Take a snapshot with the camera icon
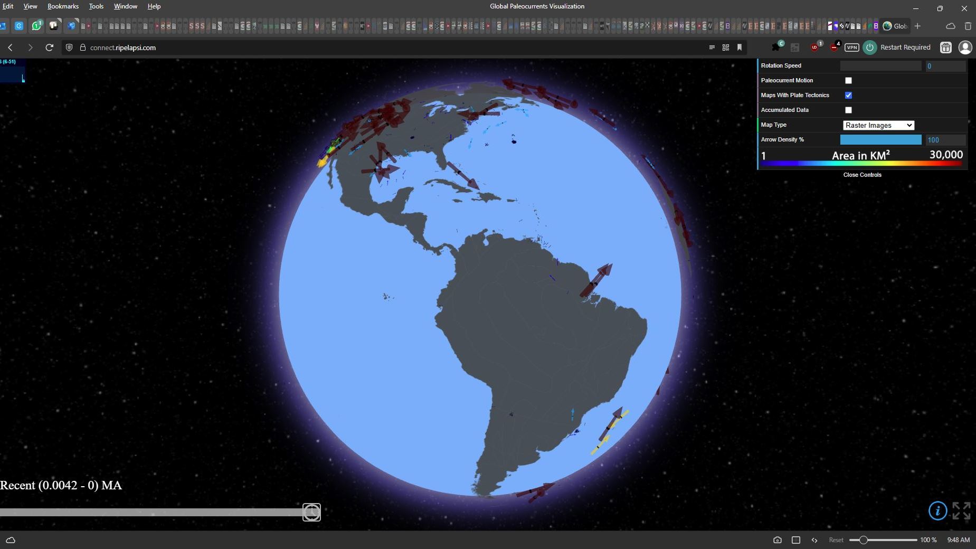 [x=777, y=540]
